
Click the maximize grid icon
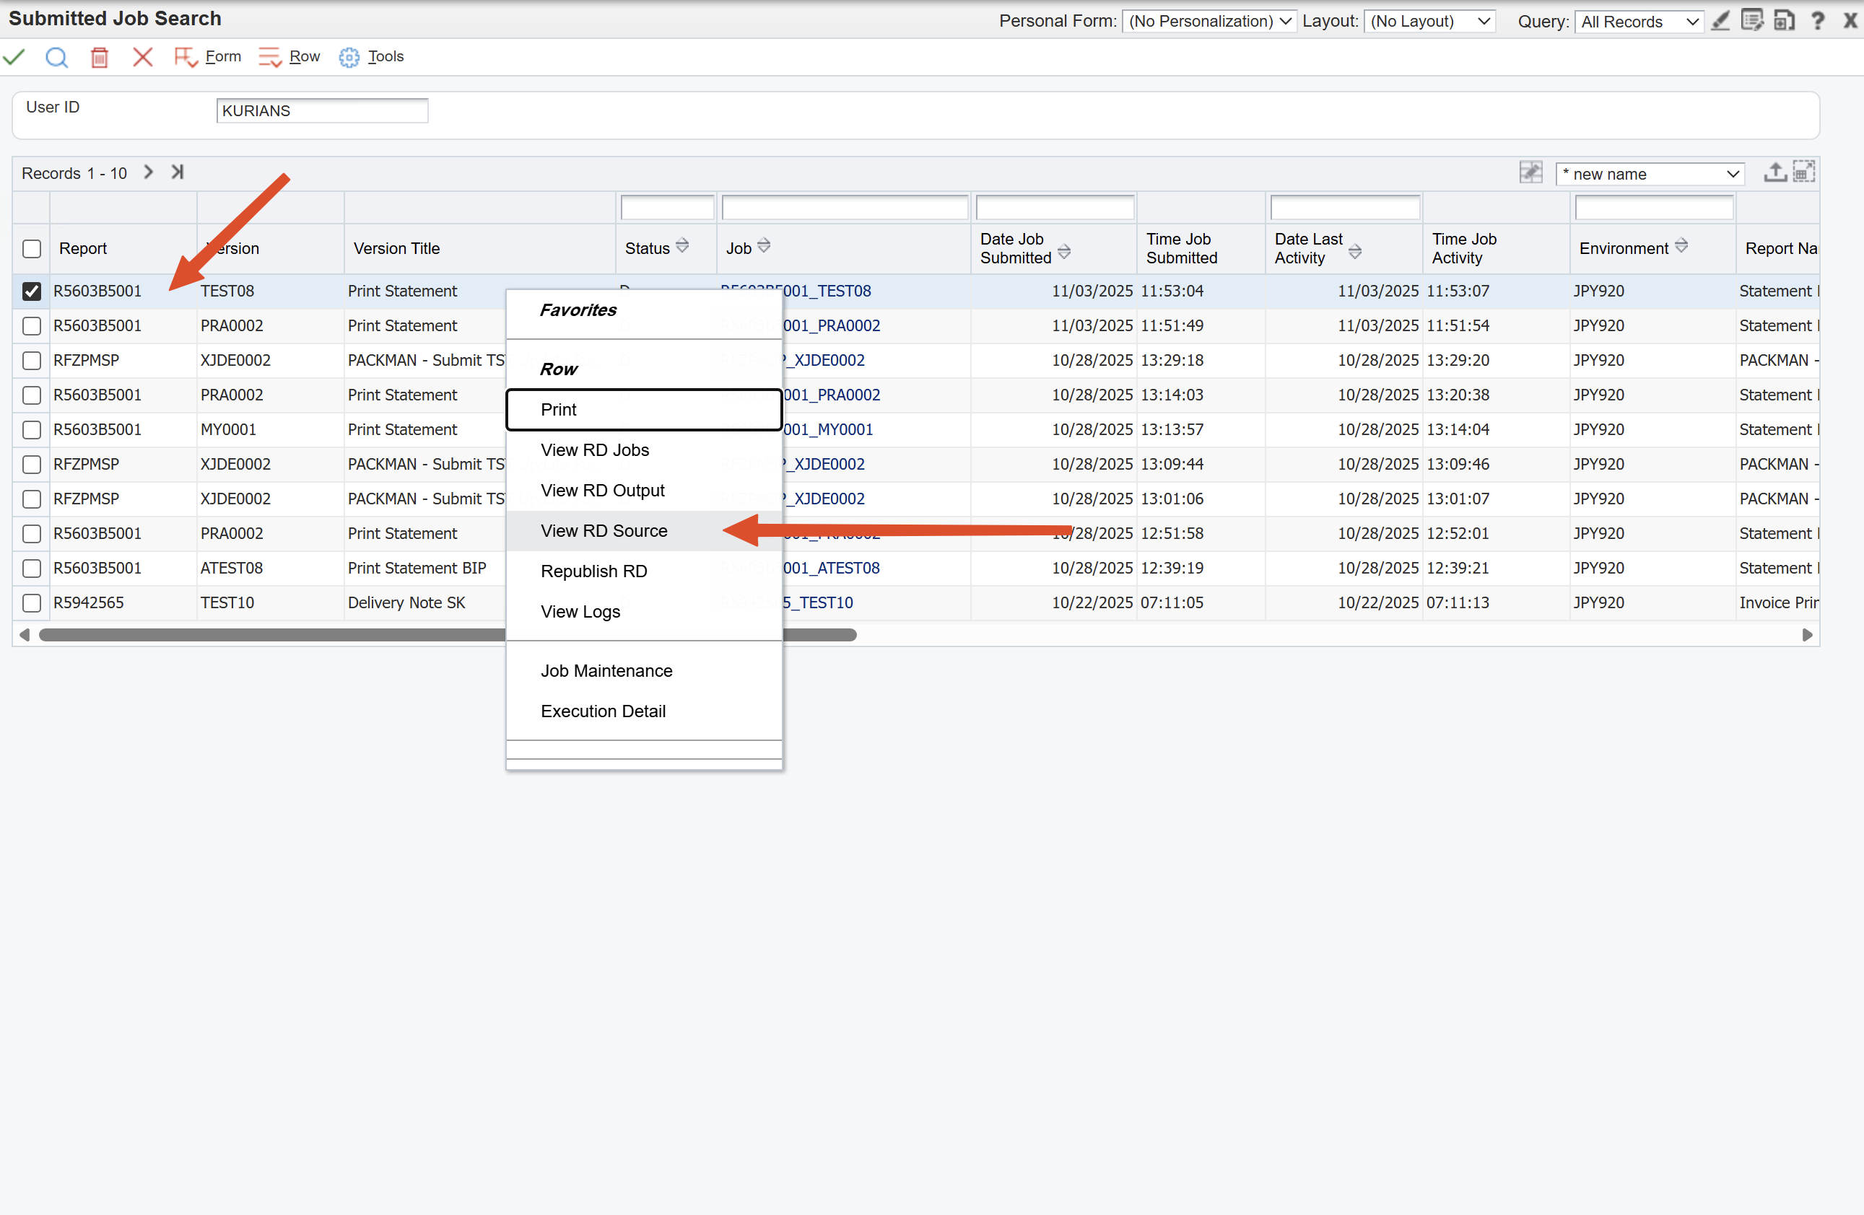[x=1803, y=172]
